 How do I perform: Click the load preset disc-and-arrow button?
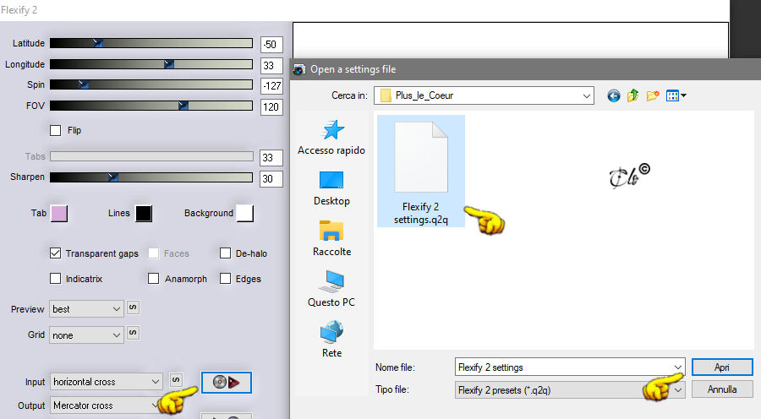(x=226, y=383)
